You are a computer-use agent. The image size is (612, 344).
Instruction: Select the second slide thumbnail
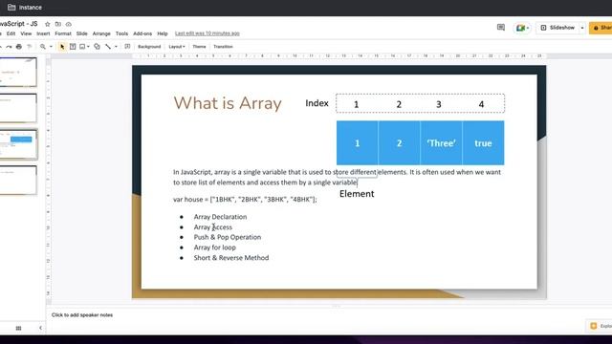click(x=18, y=108)
